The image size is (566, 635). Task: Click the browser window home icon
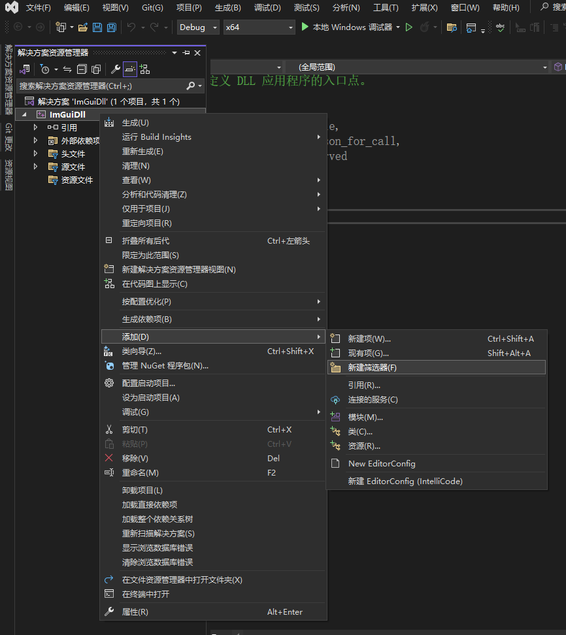click(471, 27)
